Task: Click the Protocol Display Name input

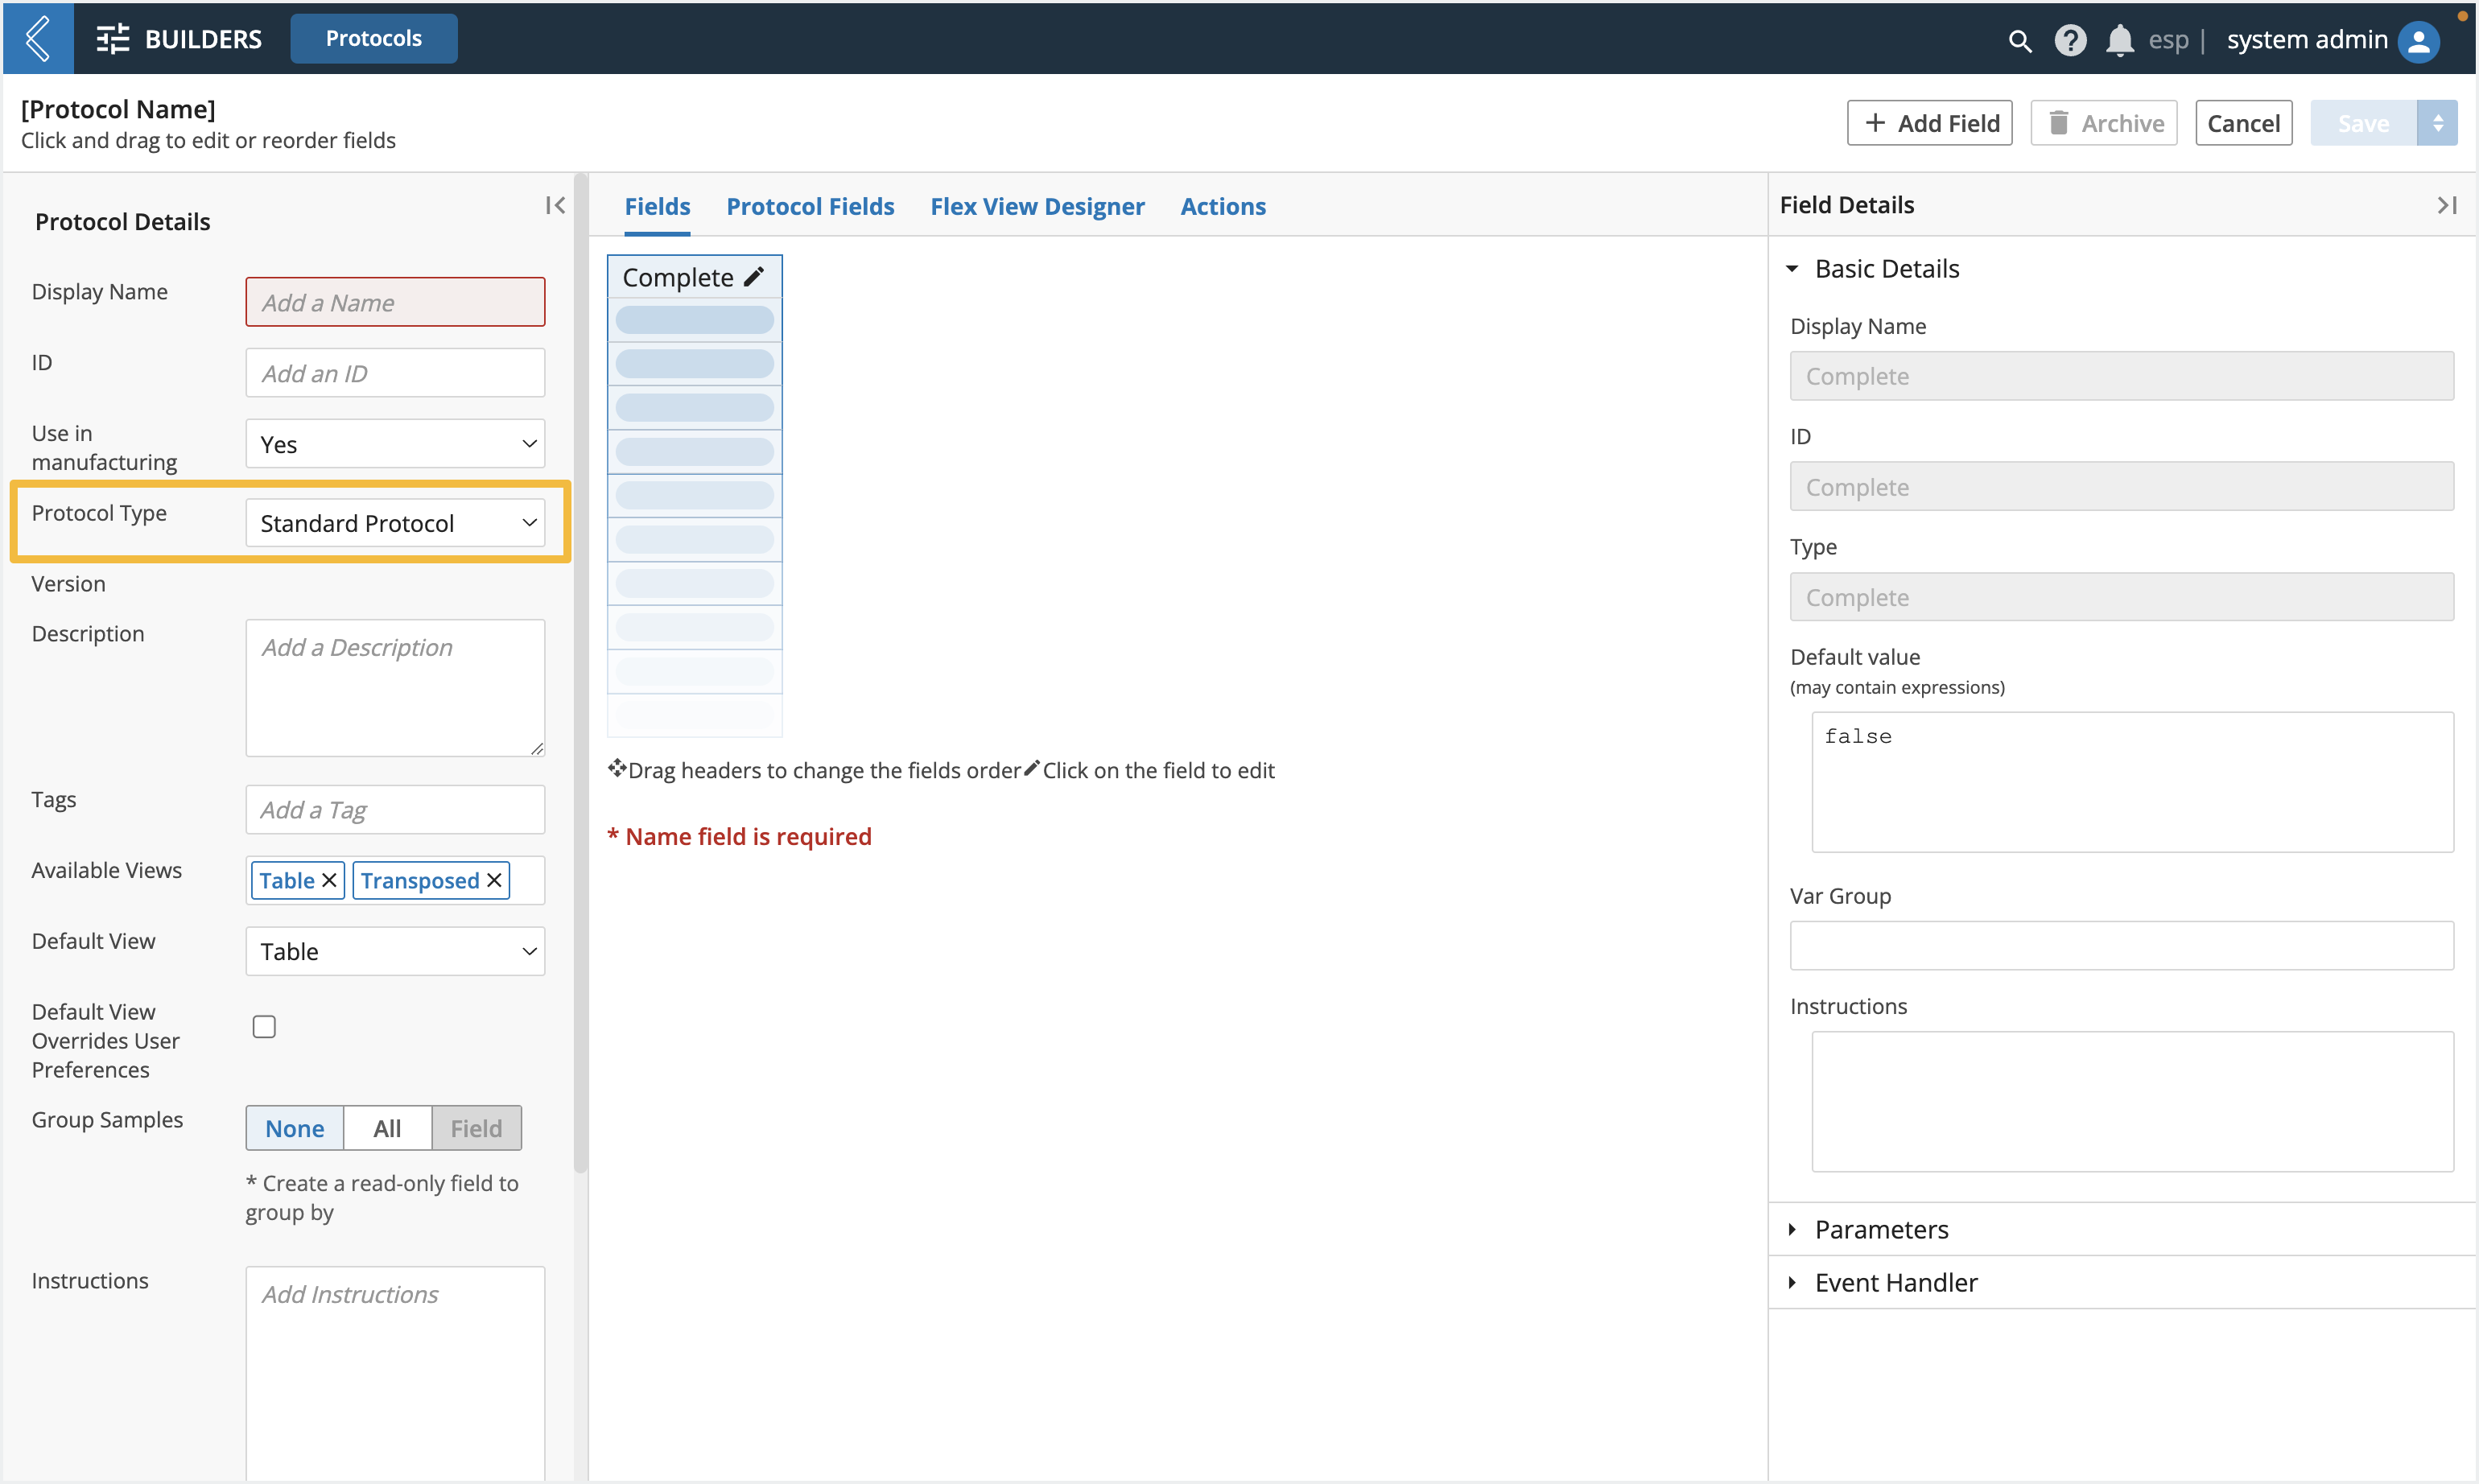Action: 395,302
